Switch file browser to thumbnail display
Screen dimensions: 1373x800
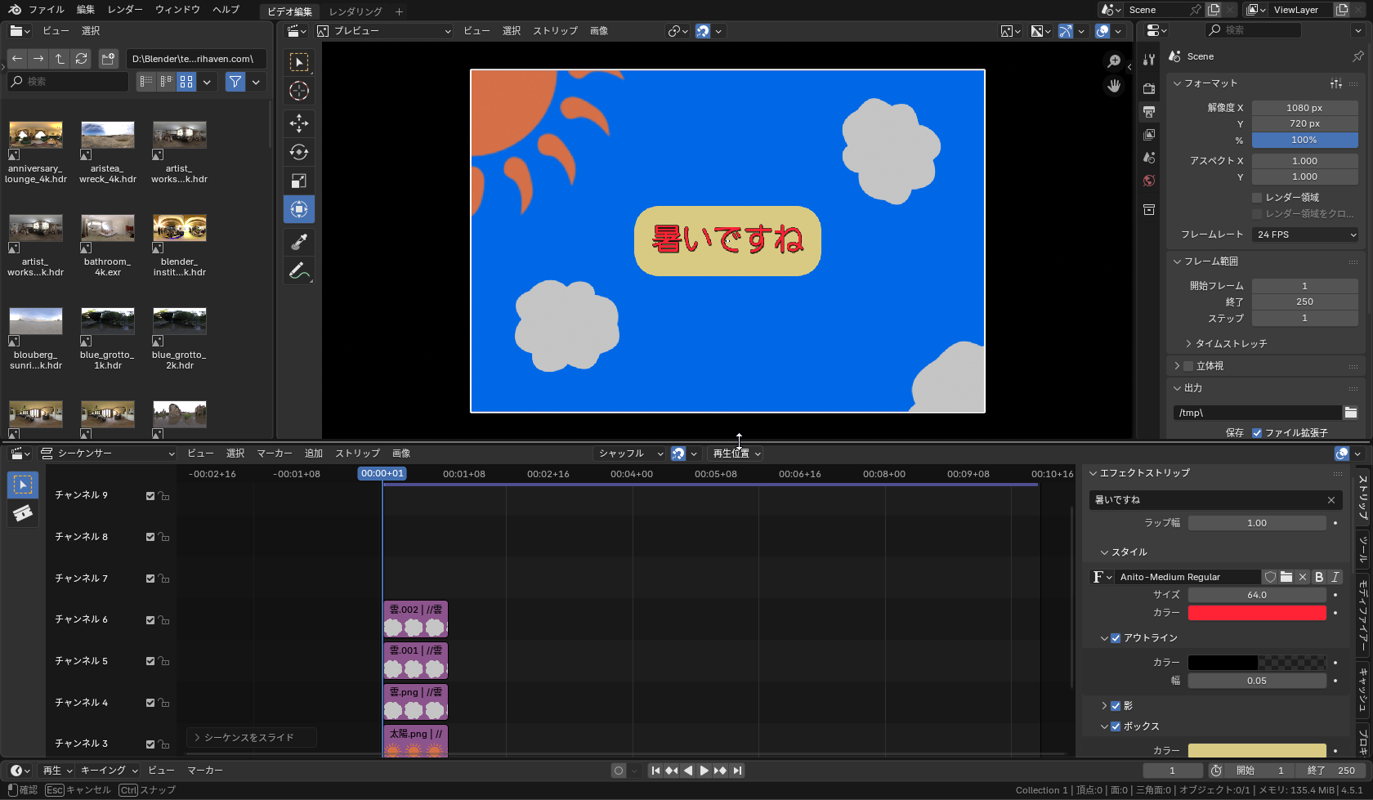tap(186, 82)
